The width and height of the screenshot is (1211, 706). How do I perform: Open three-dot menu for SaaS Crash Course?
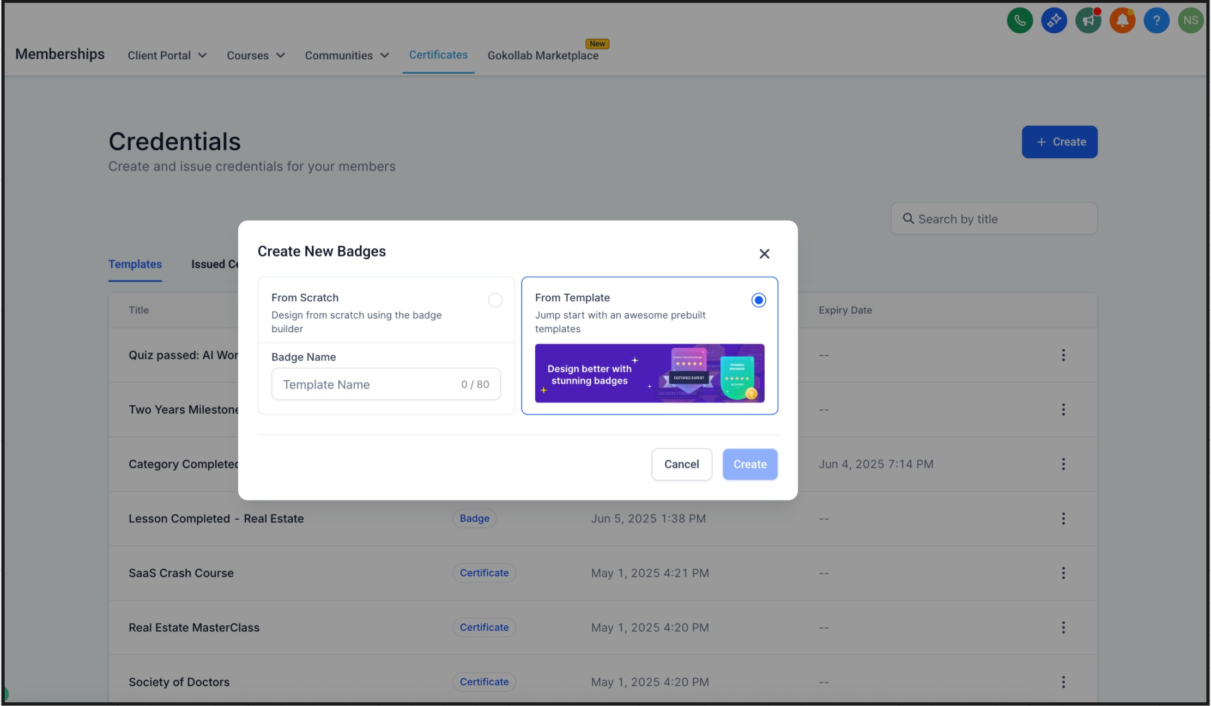point(1063,573)
